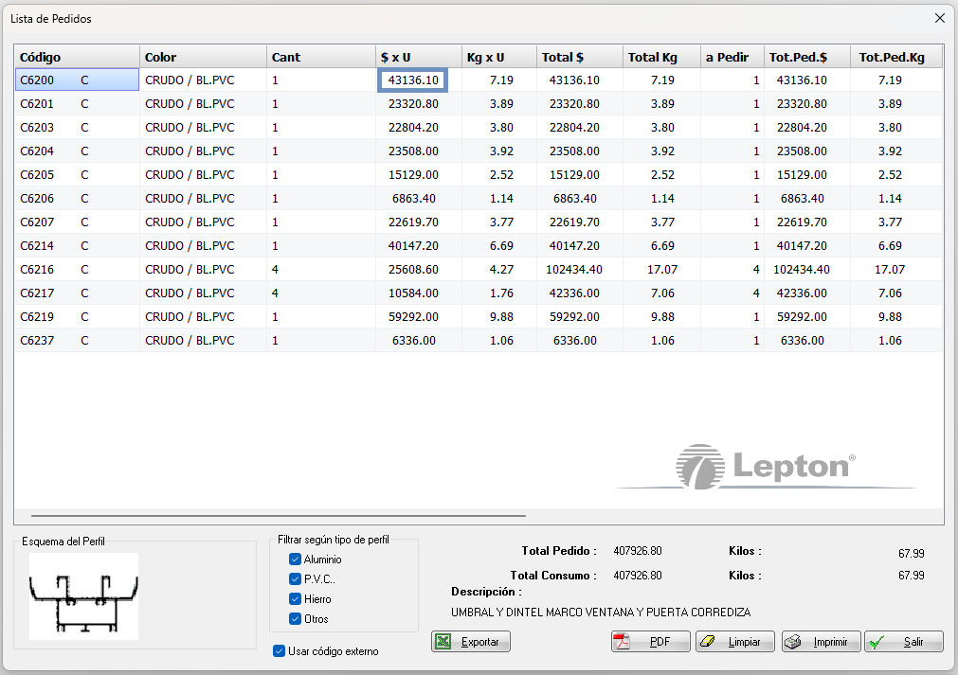Viewport: 958px width, 675px height.
Task: Toggle Usar código externo option
Action: coord(279,651)
